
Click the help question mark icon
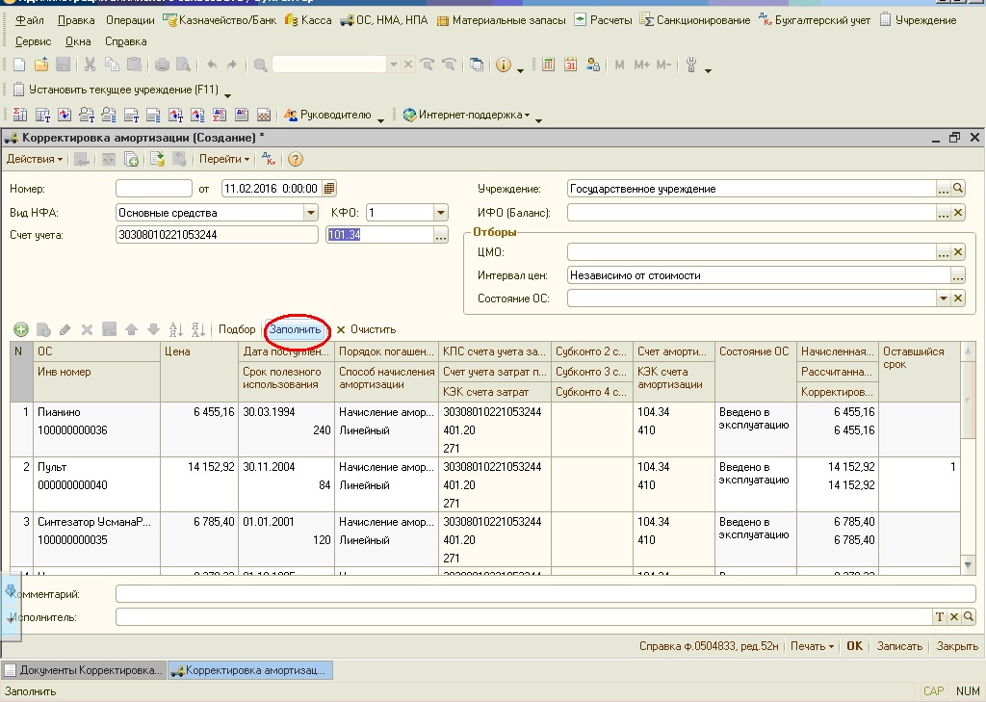(x=295, y=160)
